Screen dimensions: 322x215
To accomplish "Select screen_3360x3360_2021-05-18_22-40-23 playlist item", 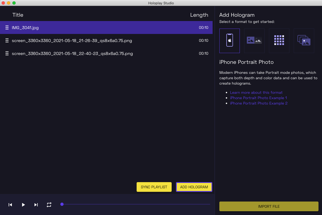I will point(106,53).
